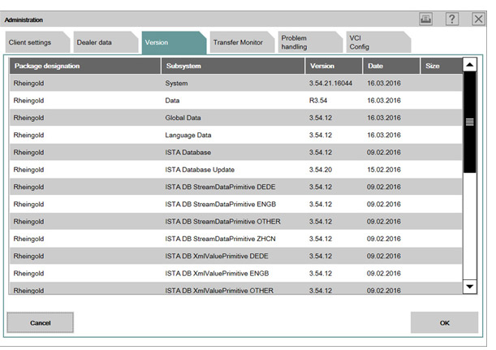
Task: Select ISTA DB StreamDataPrimitive ZHCN
Action: 220,239
